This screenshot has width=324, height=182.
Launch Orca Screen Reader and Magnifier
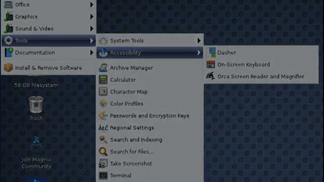coord(261,76)
